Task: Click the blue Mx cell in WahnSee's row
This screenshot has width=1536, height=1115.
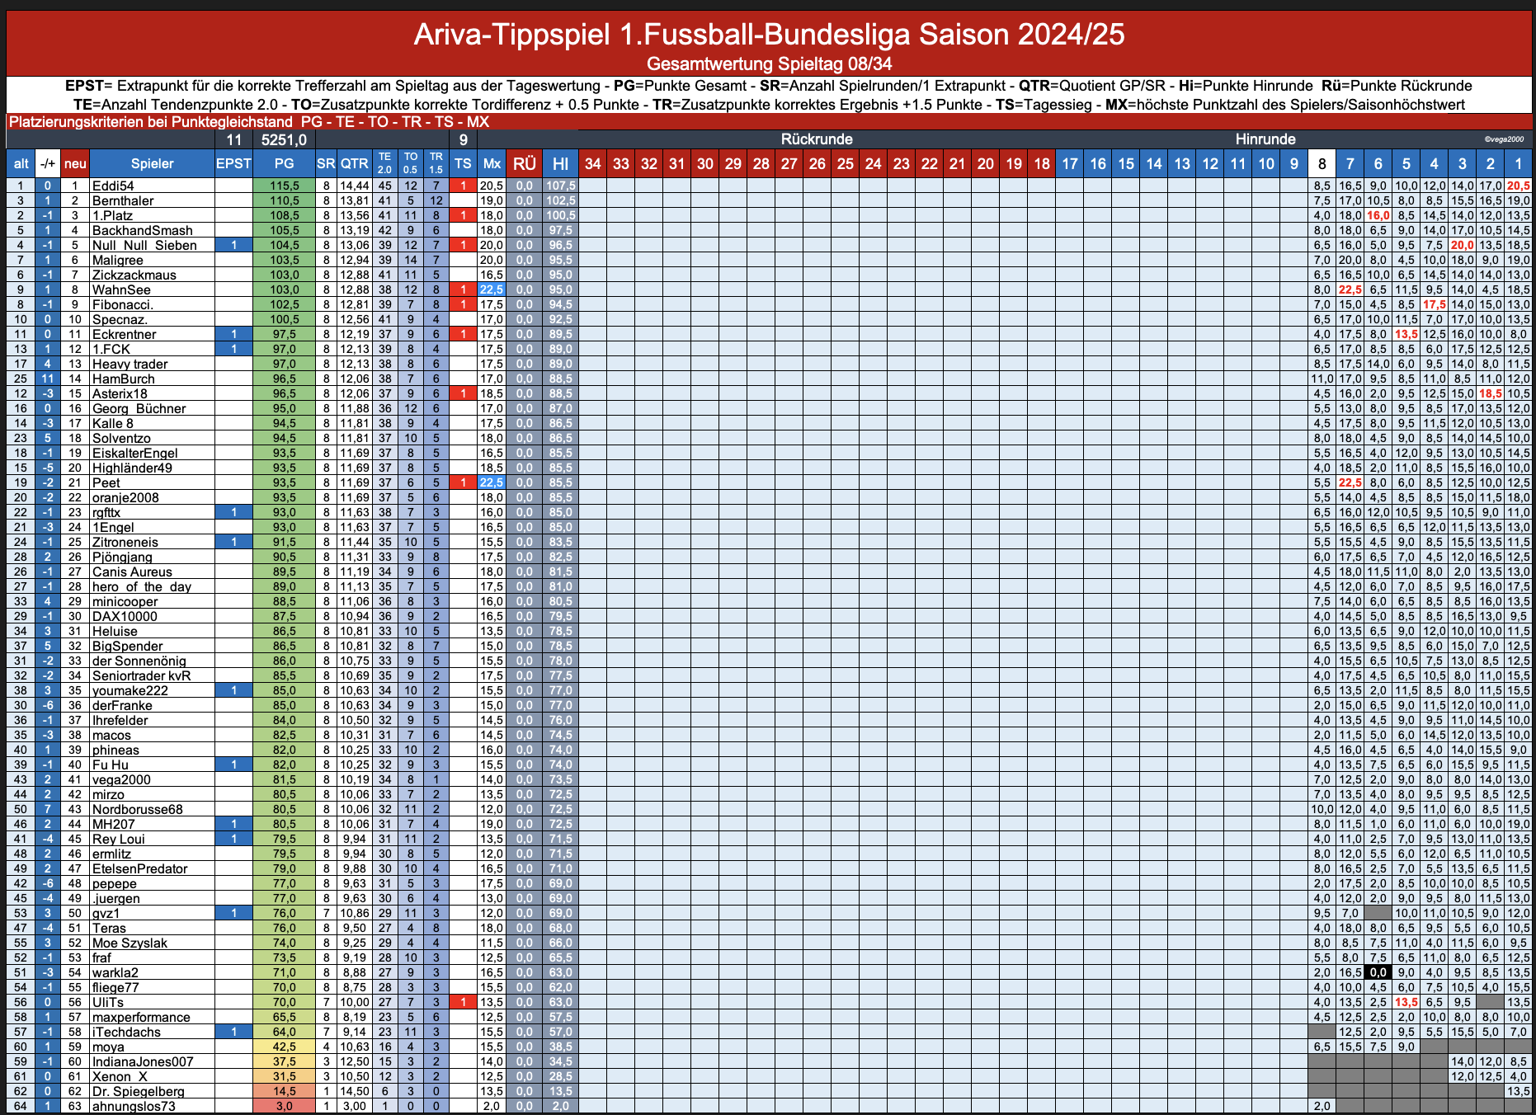Action: pos(492,289)
